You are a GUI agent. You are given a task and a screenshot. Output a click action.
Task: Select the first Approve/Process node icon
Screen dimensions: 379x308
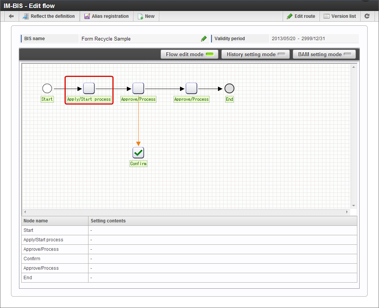[x=138, y=88]
